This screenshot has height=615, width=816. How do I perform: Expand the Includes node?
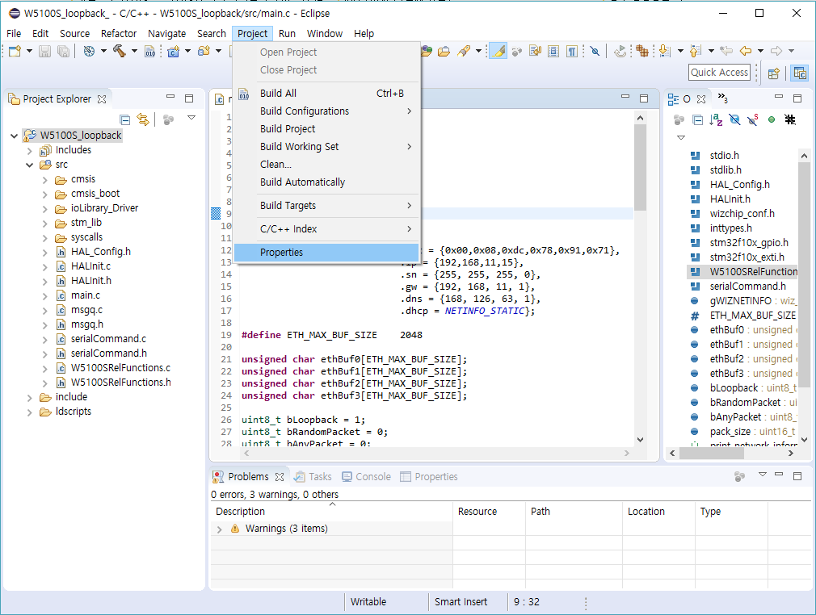[30, 151]
